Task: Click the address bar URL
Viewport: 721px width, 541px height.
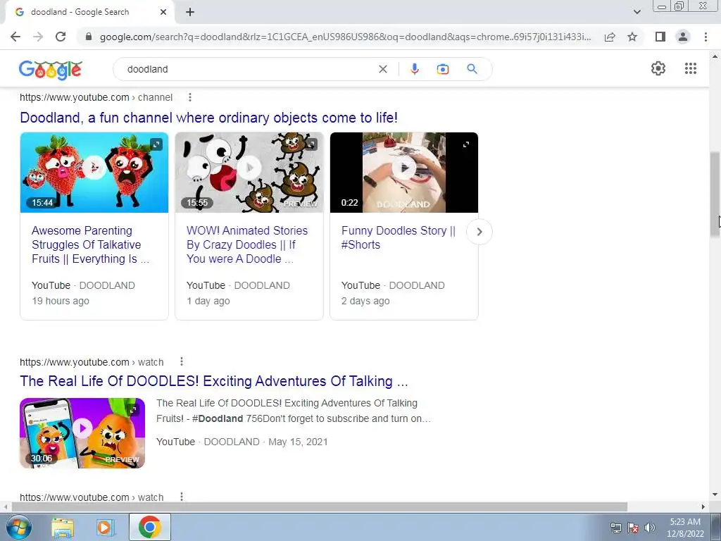Action: point(345,37)
